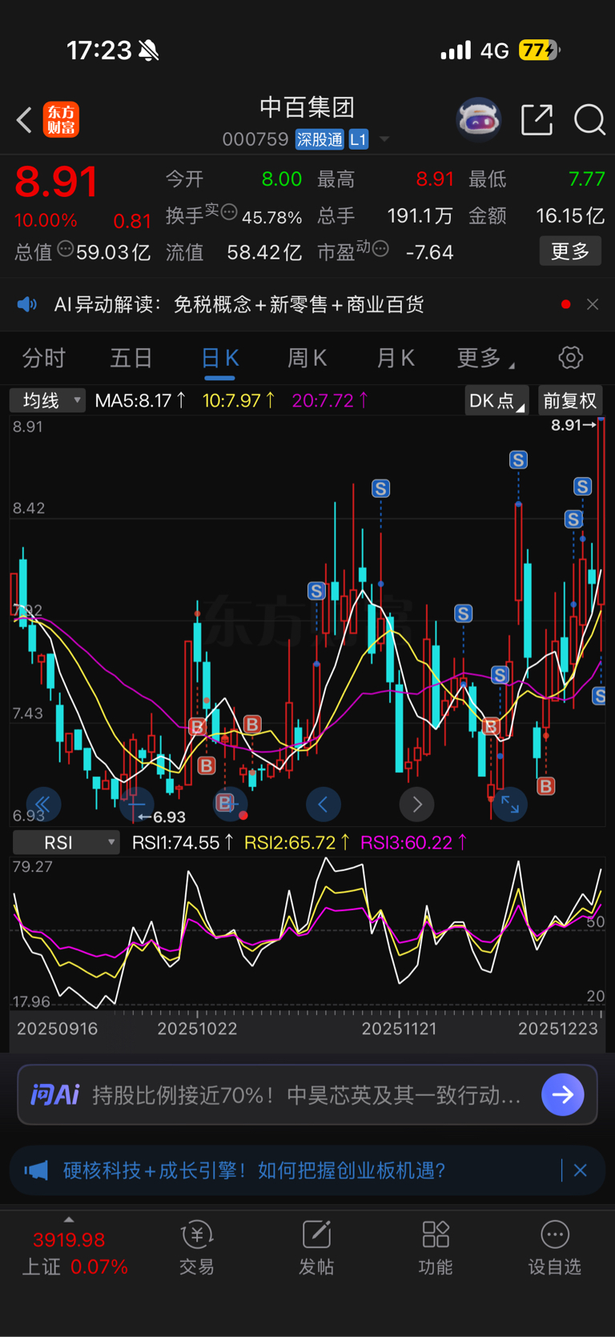Open the RSI indicator dropdown
The image size is (615, 1337).
[66, 842]
